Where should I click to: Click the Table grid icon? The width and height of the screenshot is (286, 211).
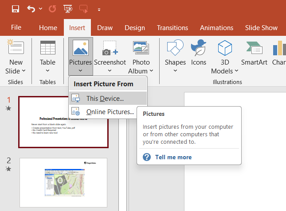[48, 47]
